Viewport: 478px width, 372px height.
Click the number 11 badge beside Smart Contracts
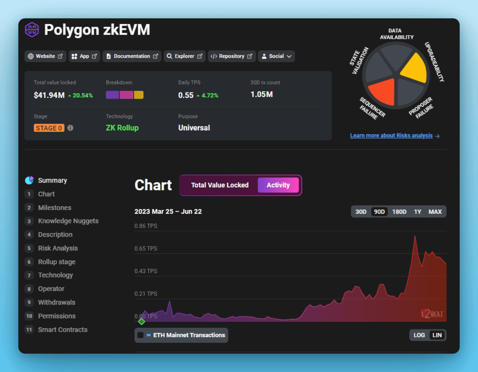coord(29,330)
